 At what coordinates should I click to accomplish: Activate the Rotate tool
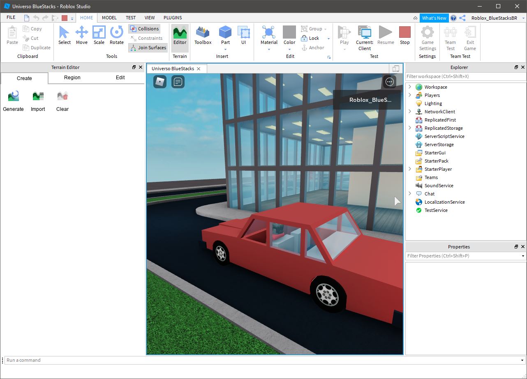pyautogui.click(x=116, y=35)
